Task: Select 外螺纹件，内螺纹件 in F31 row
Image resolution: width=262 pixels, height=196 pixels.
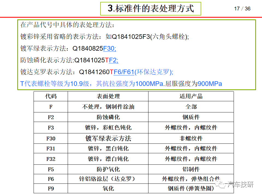Action: coord(191,149)
